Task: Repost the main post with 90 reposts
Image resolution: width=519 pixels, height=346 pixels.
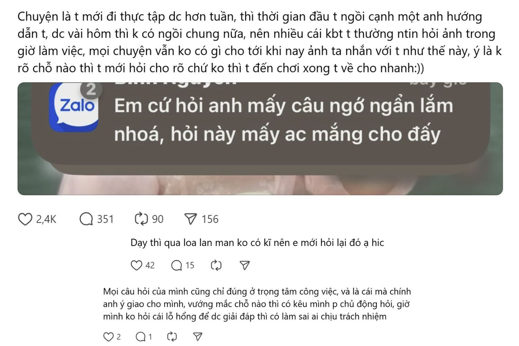Action: (141, 219)
